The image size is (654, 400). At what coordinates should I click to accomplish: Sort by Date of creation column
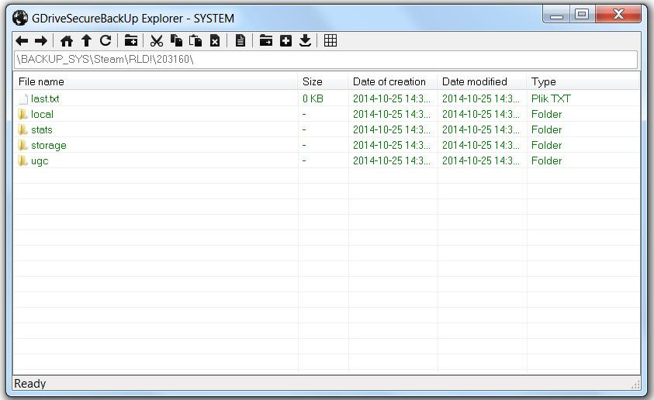(x=393, y=81)
